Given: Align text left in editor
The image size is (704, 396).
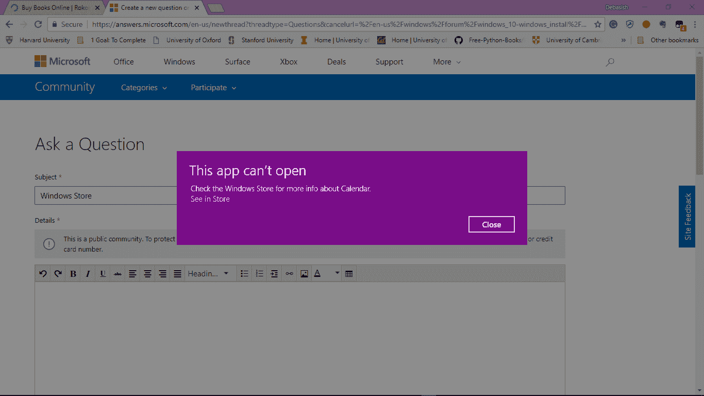Looking at the screenshot, I should pyautogui.click(x=132, y=274).
